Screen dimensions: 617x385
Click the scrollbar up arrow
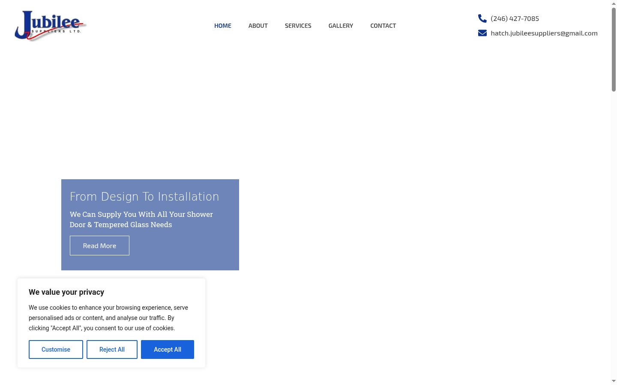[x=614, y=3]
